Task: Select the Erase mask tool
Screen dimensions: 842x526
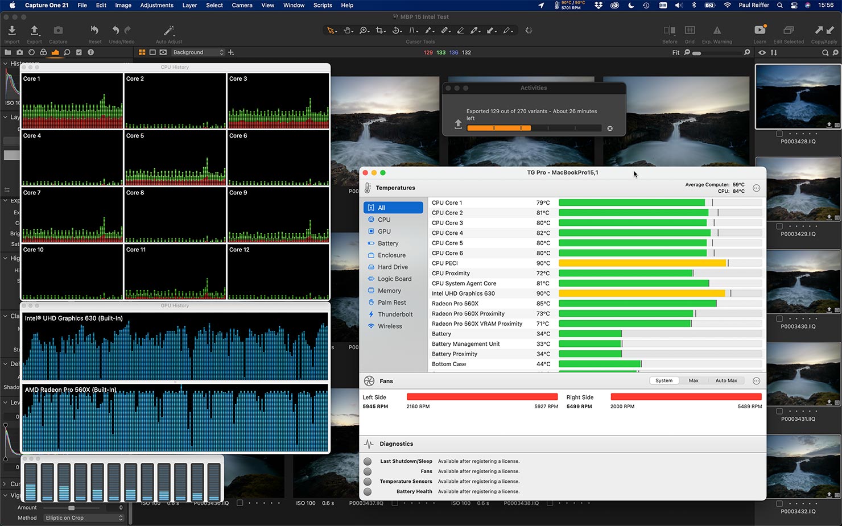Action: pyautogui.click(x=460, y=30)
